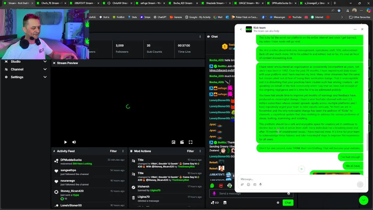373x210 pixels.
Task: Open Stripe bookmark
Action: tap(145, 17)
